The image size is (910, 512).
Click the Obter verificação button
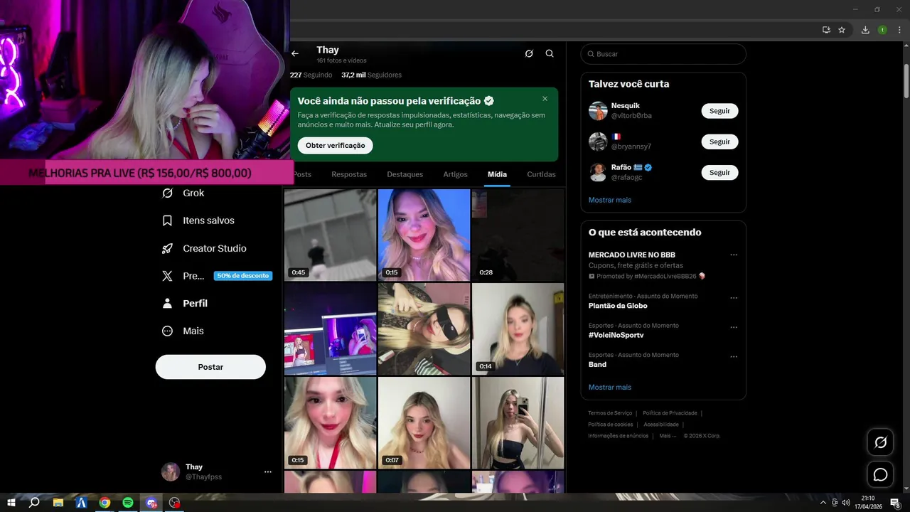pyautogui.click(x=335, y=145)
